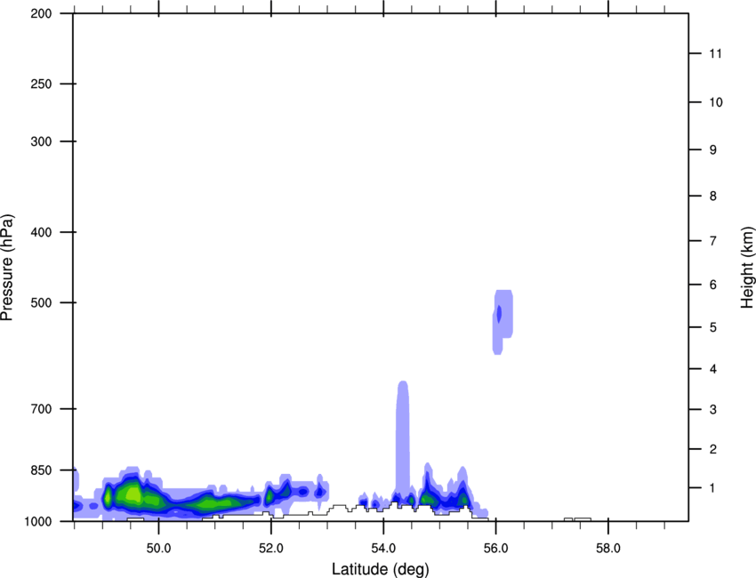
Task: Pick the 10 km height label
Action: 715,102
